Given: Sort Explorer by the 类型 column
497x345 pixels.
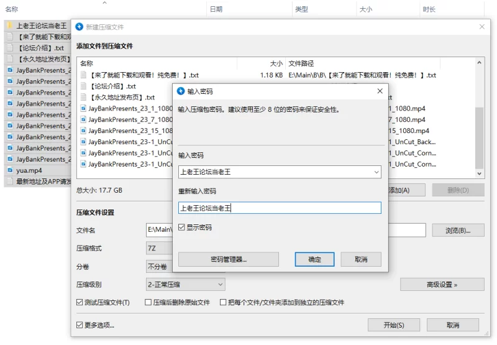Looking at the screenshot, I should click(x=301, y=9).
